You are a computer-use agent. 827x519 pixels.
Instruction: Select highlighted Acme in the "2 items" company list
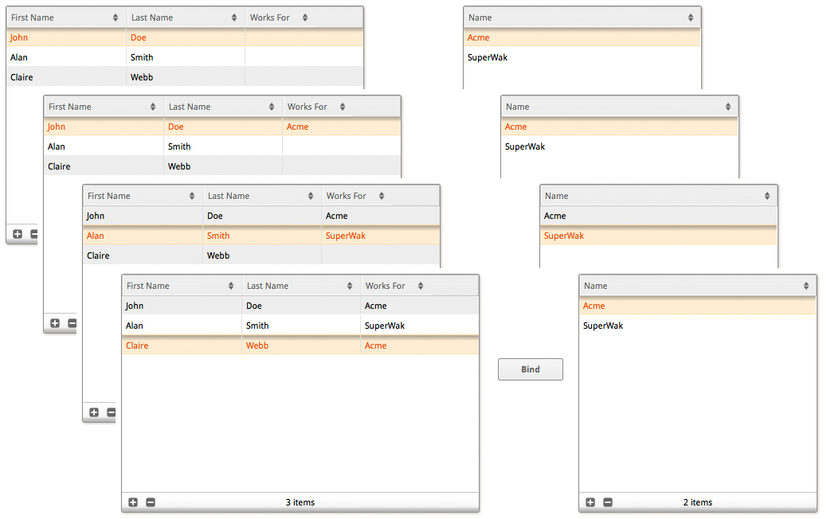[x=594, y=306]
